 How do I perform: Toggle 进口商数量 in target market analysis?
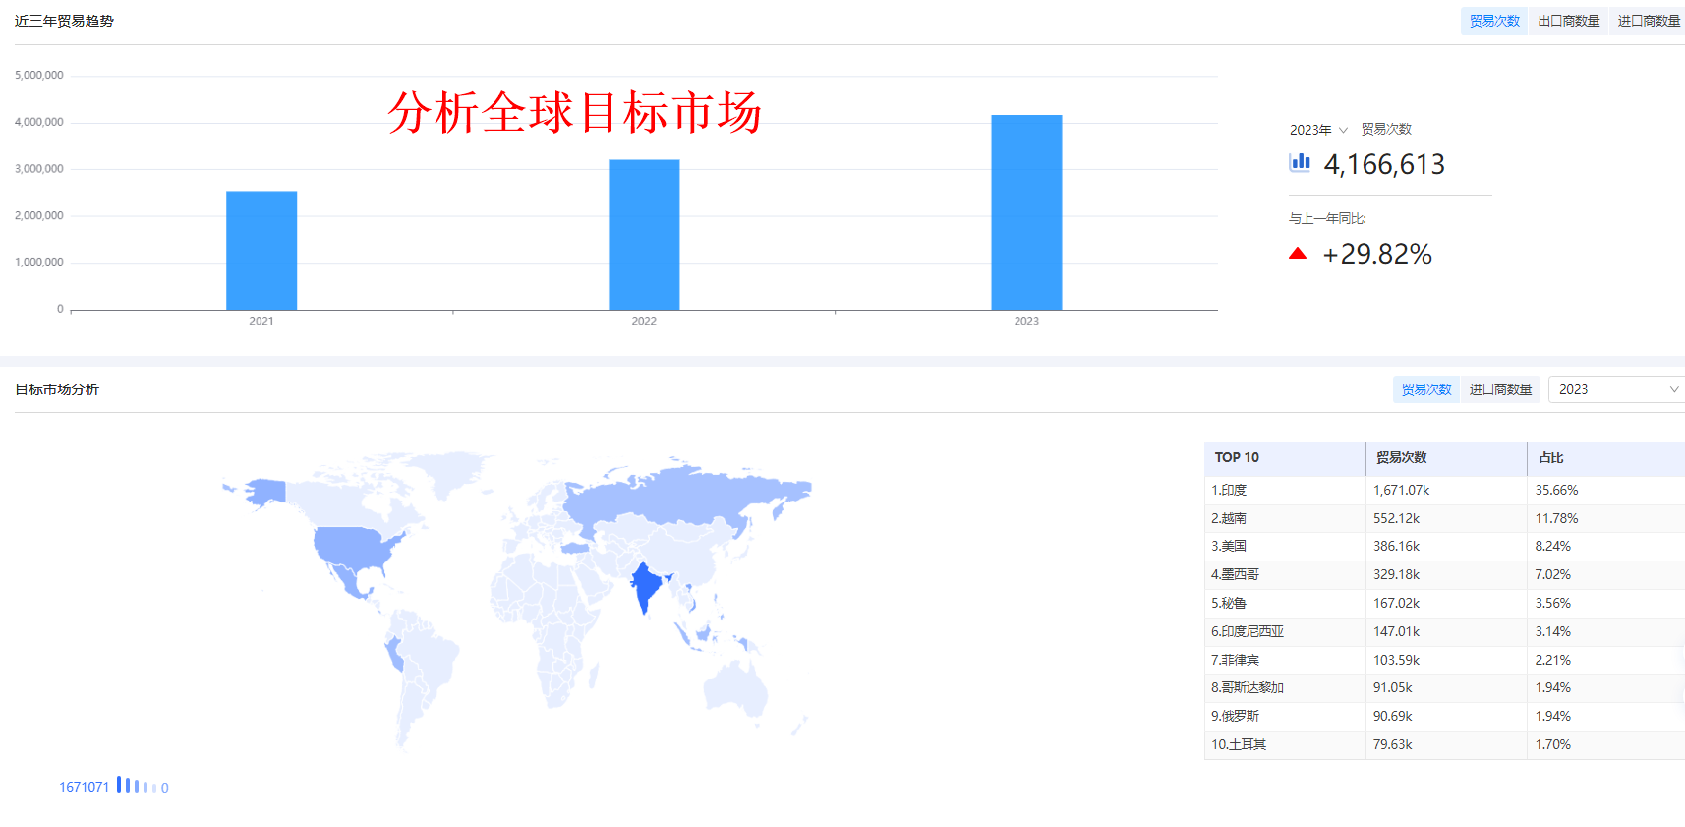coord(1500,389)
